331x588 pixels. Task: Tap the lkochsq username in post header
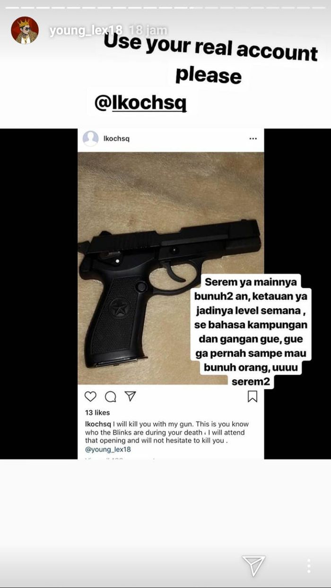(x=116, y=138)
